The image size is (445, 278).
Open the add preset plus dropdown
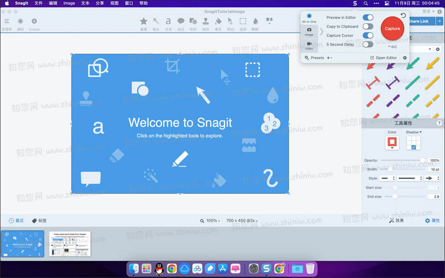329,58
